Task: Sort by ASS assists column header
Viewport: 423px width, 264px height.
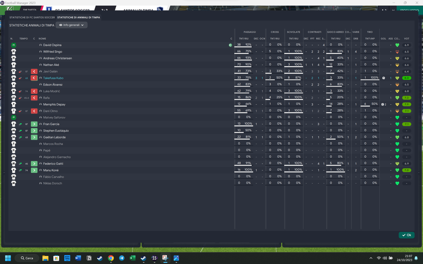Action: [391, 39]
